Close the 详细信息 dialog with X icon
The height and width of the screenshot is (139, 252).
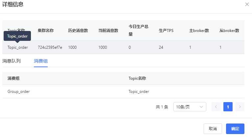click(247, 4)
